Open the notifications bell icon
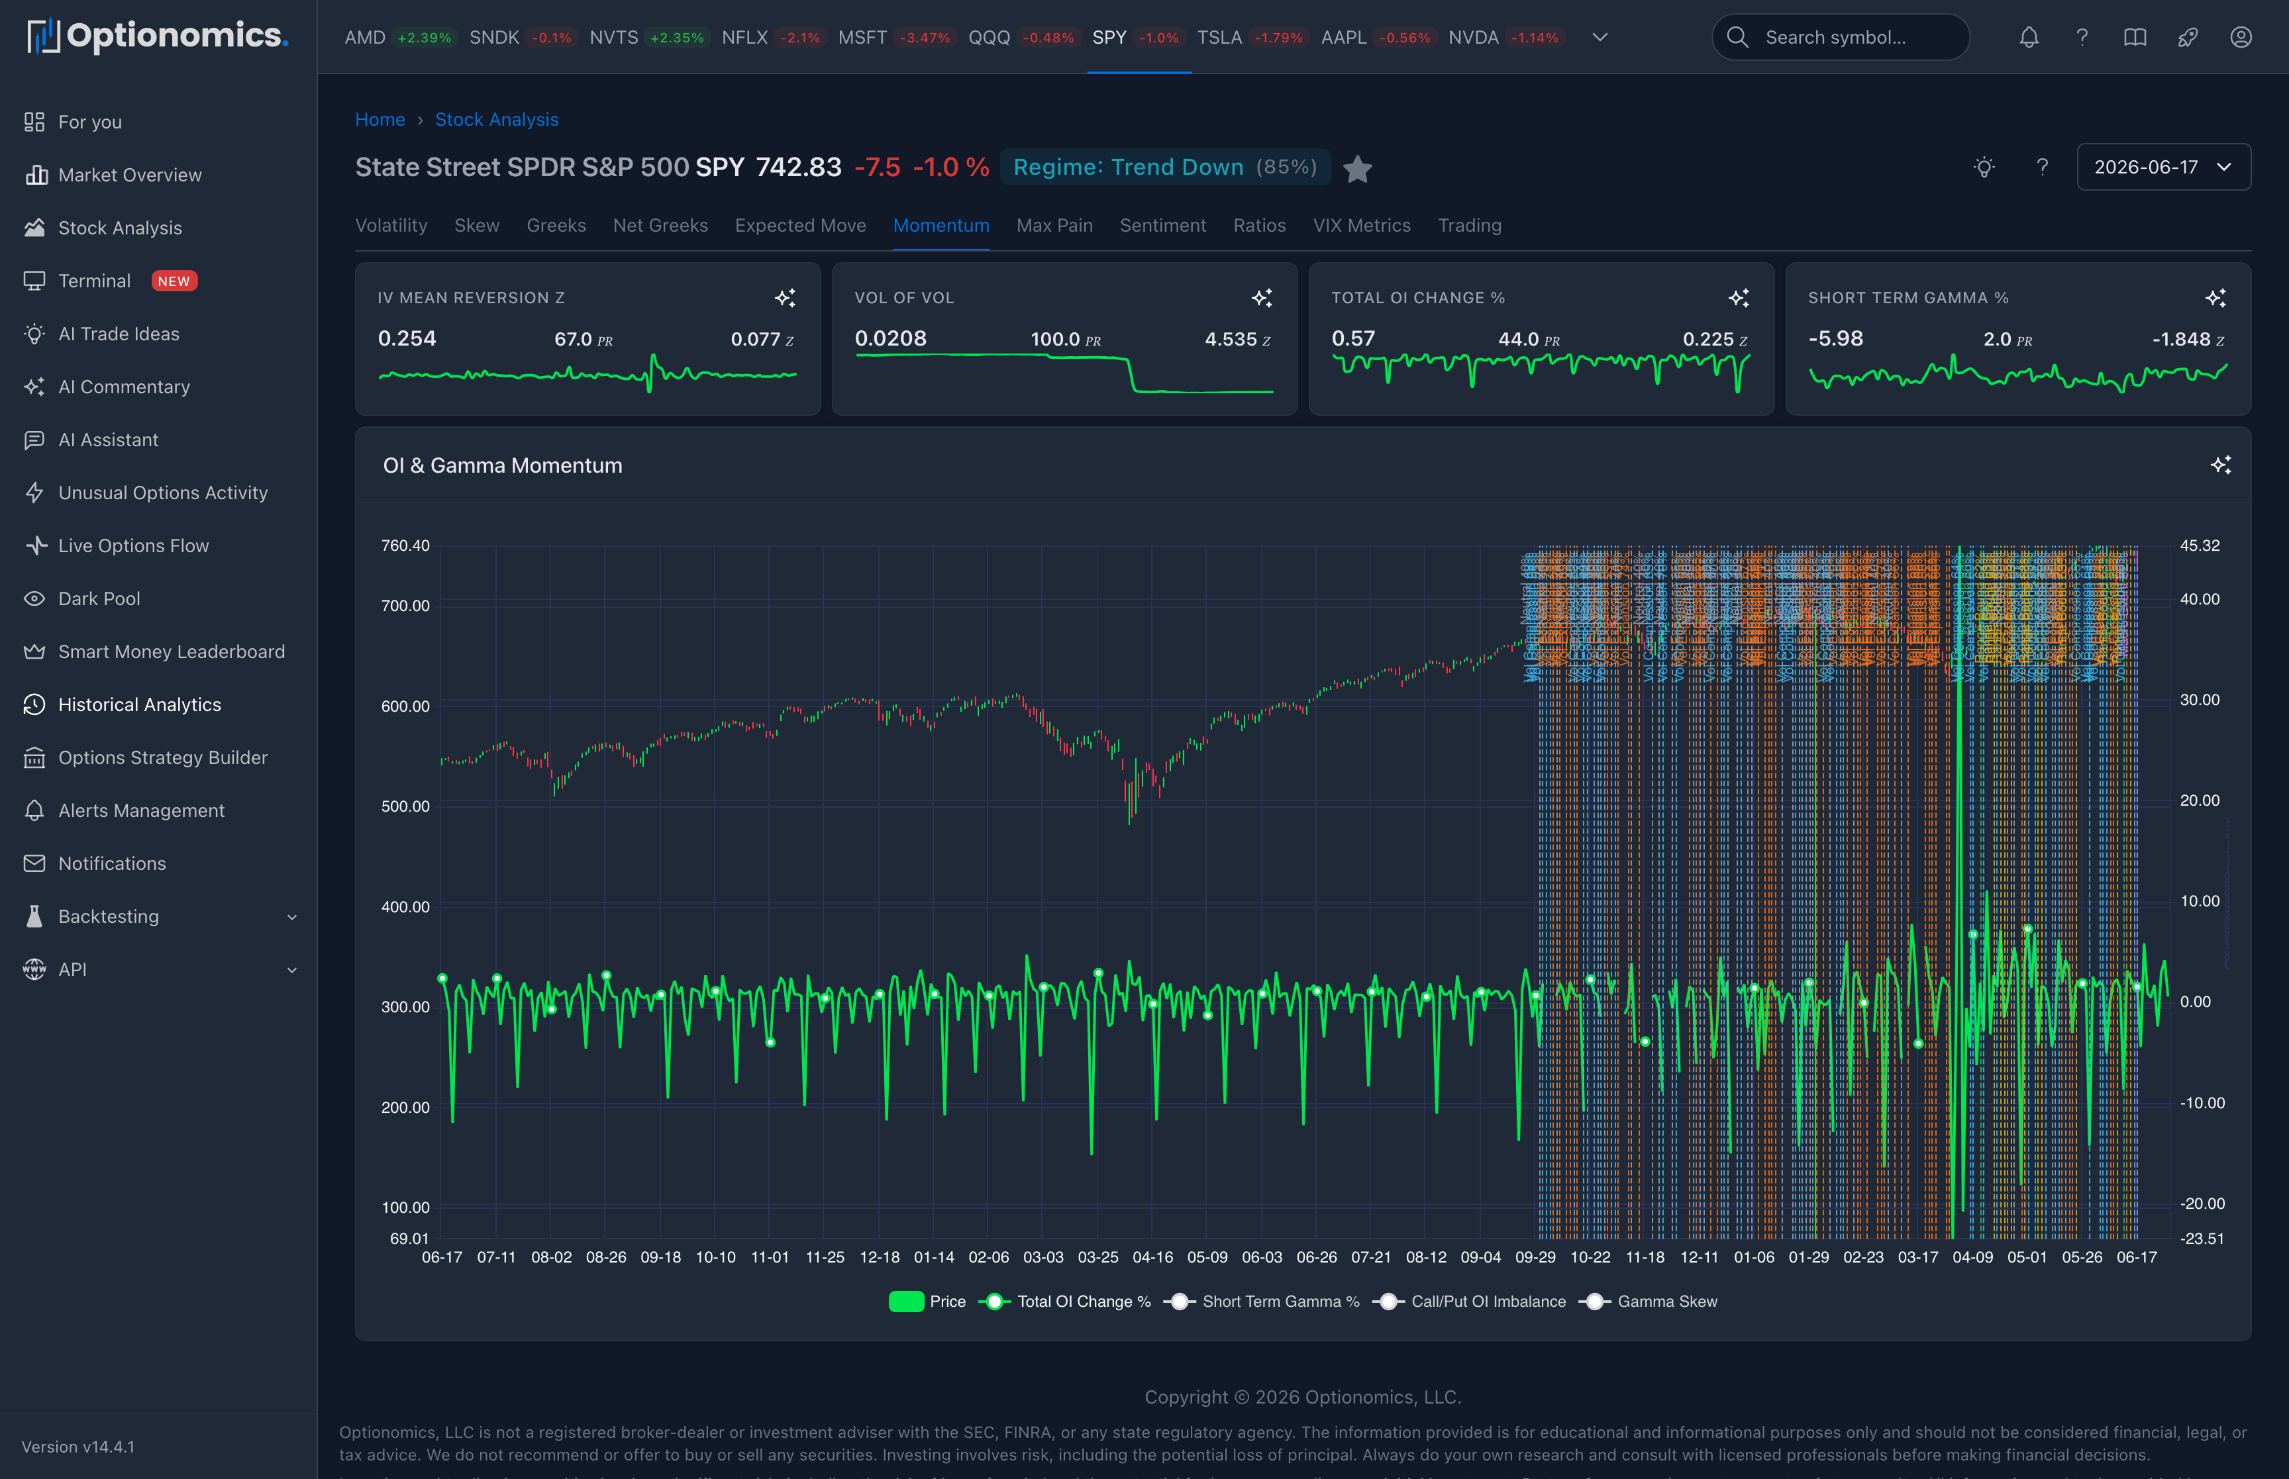Screen dimensions: 2289x1479 point(2029,38)
